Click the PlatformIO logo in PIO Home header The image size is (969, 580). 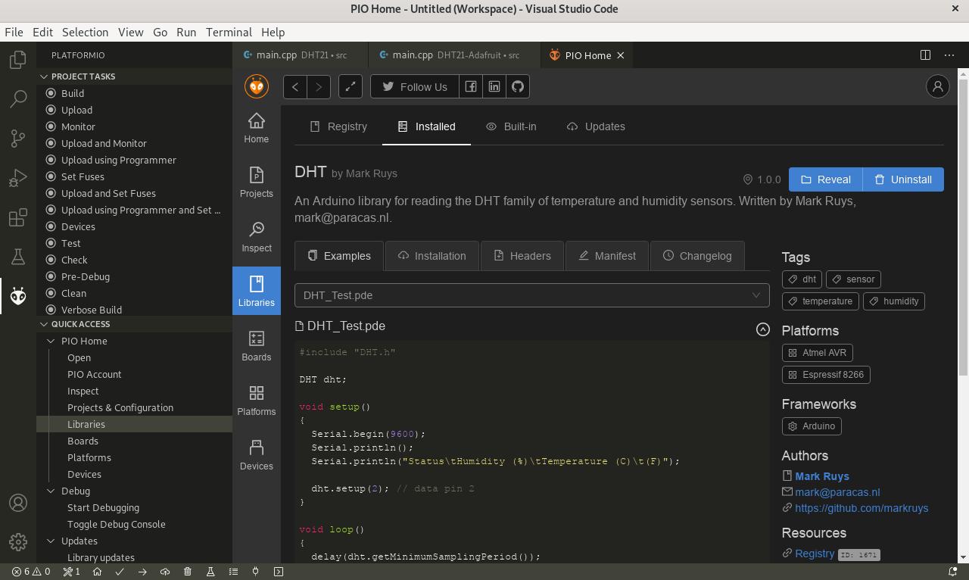point(257,86)
